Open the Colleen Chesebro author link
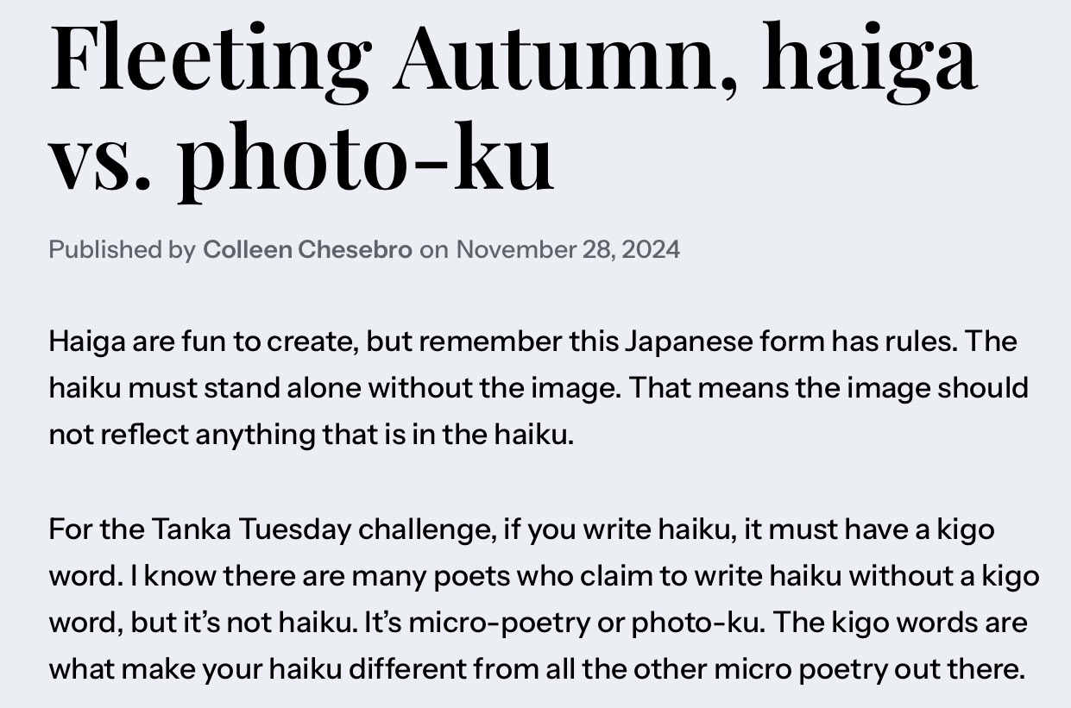This screenshot has height=708, width=1071. (307, 250)
